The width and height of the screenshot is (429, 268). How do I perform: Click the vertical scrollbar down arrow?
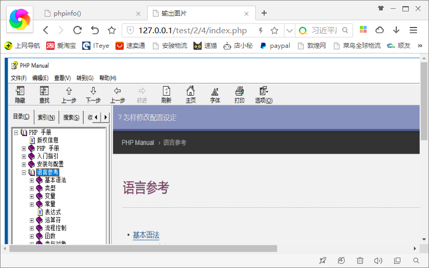click(424, 239)
